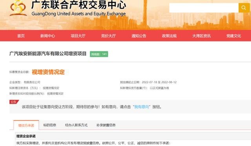The image size is (251, 146).
Task: Open 通知公告 from the navigation bar
Action: 139,36
